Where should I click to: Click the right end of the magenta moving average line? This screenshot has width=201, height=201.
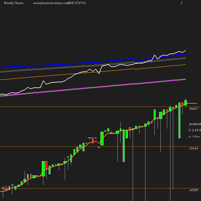(185, 80)
